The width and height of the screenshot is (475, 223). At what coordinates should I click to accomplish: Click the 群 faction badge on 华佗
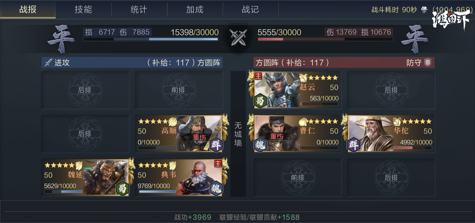[x=354, y=145]
